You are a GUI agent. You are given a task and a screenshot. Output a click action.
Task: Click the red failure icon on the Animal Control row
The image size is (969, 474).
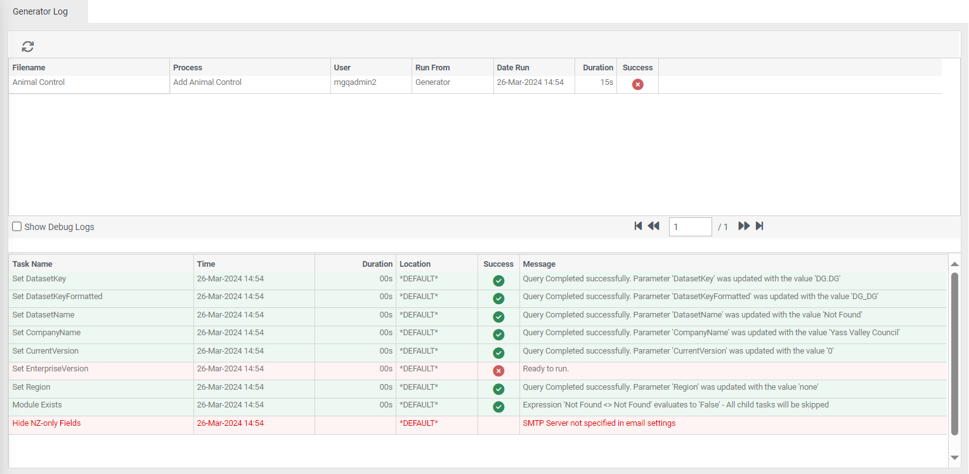(x=637, y=84)
